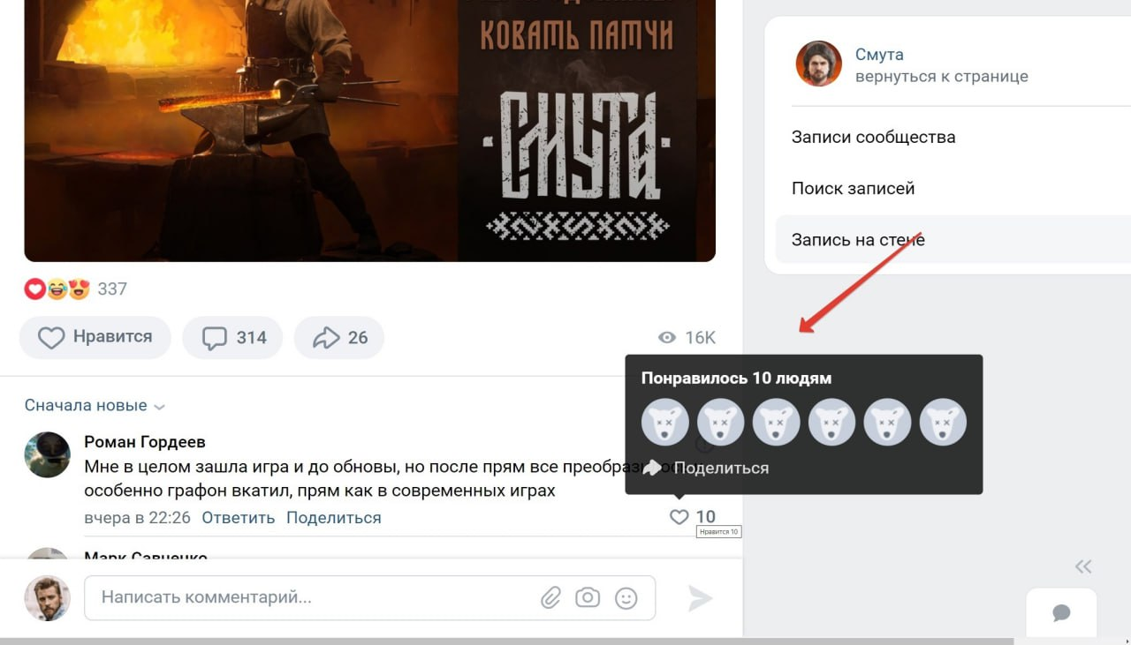1131x645 pixels.
Task: Expand the Сначала новые sort dropdown
Action: [x=95, y=406]
